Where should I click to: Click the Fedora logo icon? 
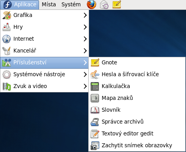(7, 5)
